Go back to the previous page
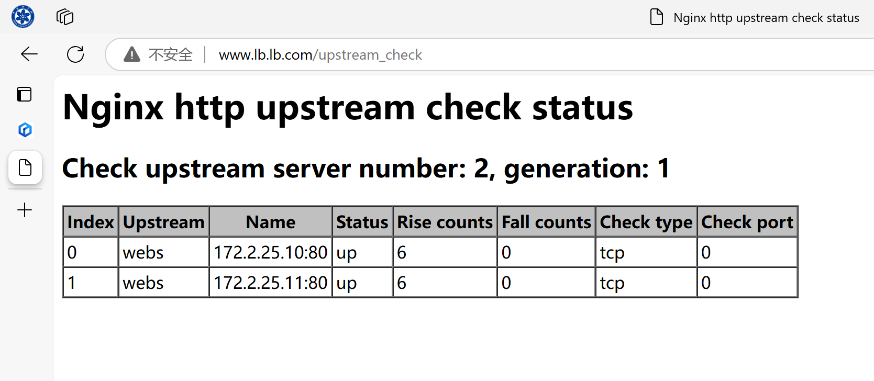 point(29,54)
